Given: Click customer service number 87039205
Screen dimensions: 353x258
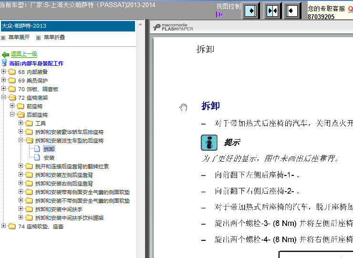Looking at the screenshot, I should [321, 17].
